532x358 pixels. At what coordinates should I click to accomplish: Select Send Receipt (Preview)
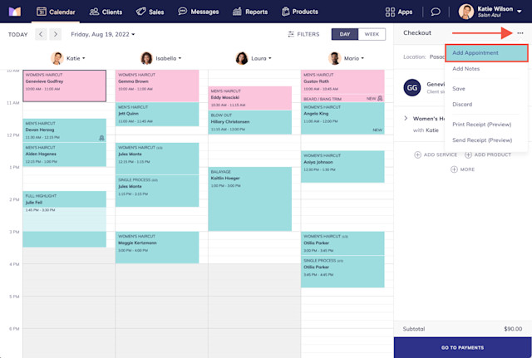(x=482, y=140)
